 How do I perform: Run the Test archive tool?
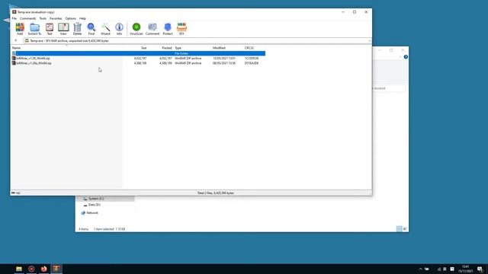[x=50, y=29]
